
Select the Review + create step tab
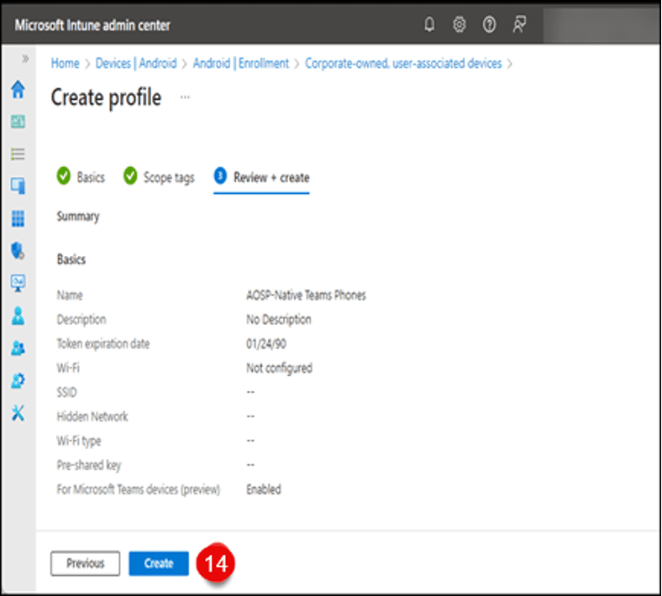point(261,177)
